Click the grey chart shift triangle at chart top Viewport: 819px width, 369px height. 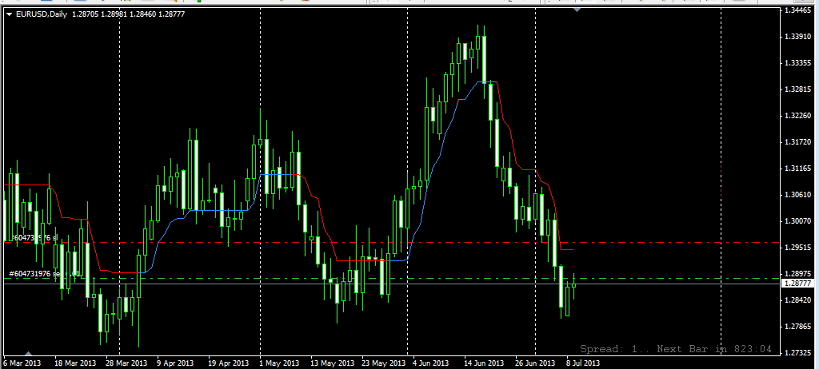pyautogui.click(x=577, y=9)
